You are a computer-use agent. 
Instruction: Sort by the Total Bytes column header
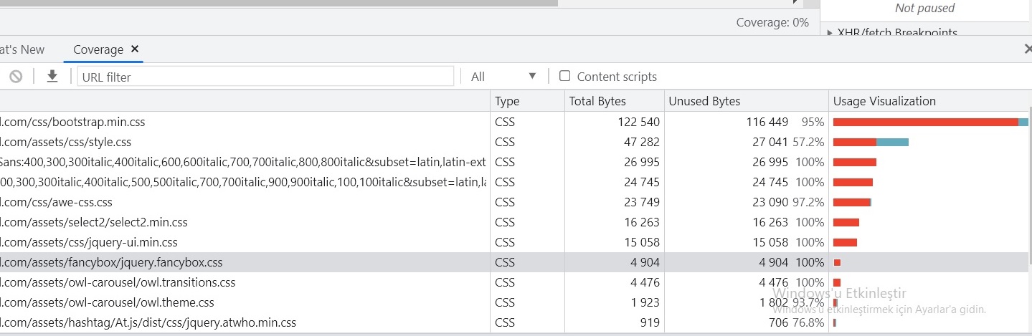coord(615,101)
